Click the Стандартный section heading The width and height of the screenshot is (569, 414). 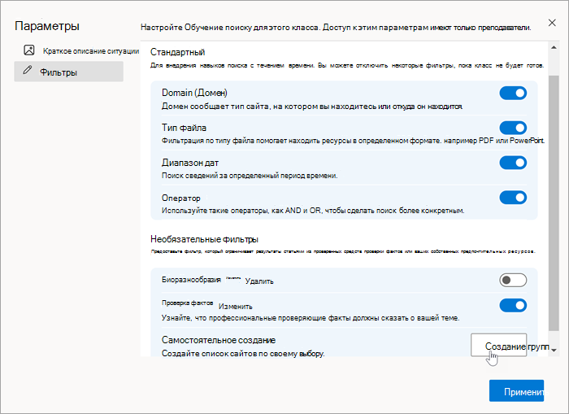click(x=177, y=52)
